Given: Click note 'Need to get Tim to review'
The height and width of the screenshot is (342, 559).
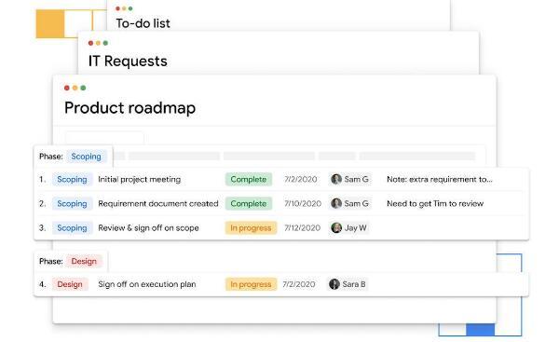Looking at the screenshot, I should coord(435,204).
